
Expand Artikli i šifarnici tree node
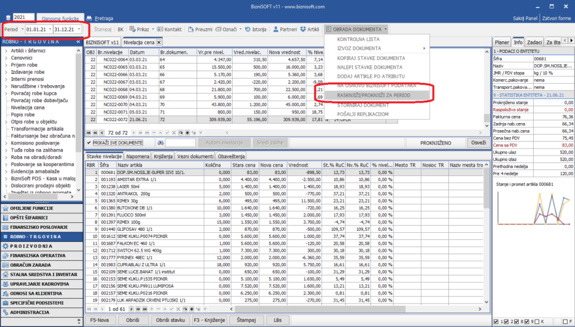[5, 50]
